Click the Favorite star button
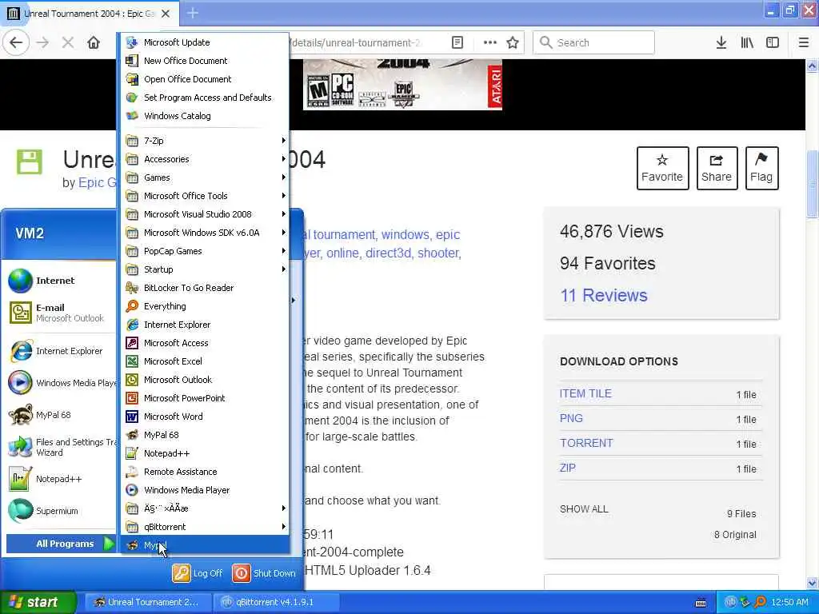Image resolution: width=819 pixels, height=614 pixels. [x=662, y=168]
